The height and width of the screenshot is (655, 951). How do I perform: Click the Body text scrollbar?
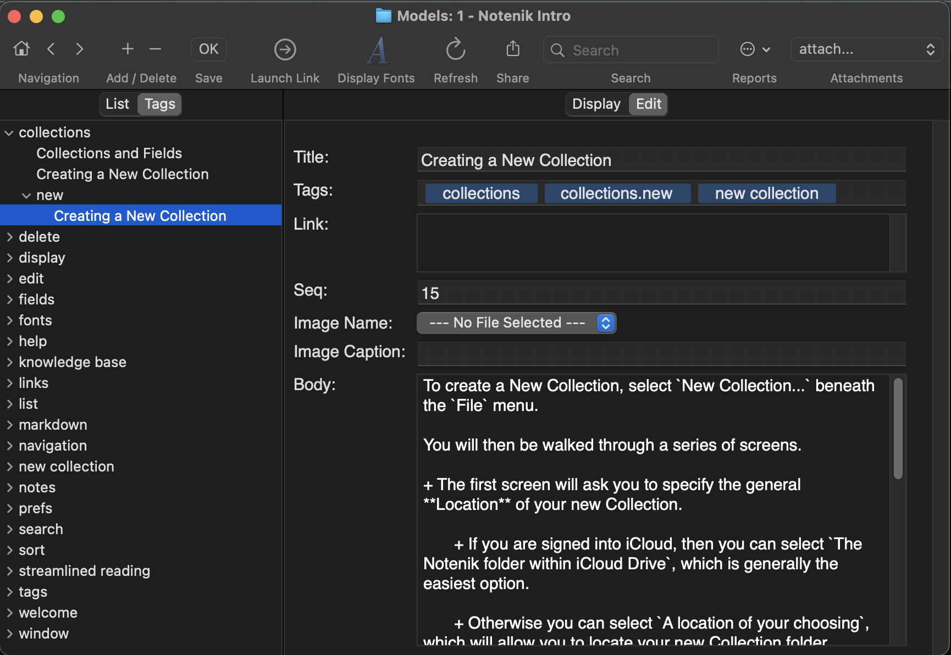click(898, 429)
